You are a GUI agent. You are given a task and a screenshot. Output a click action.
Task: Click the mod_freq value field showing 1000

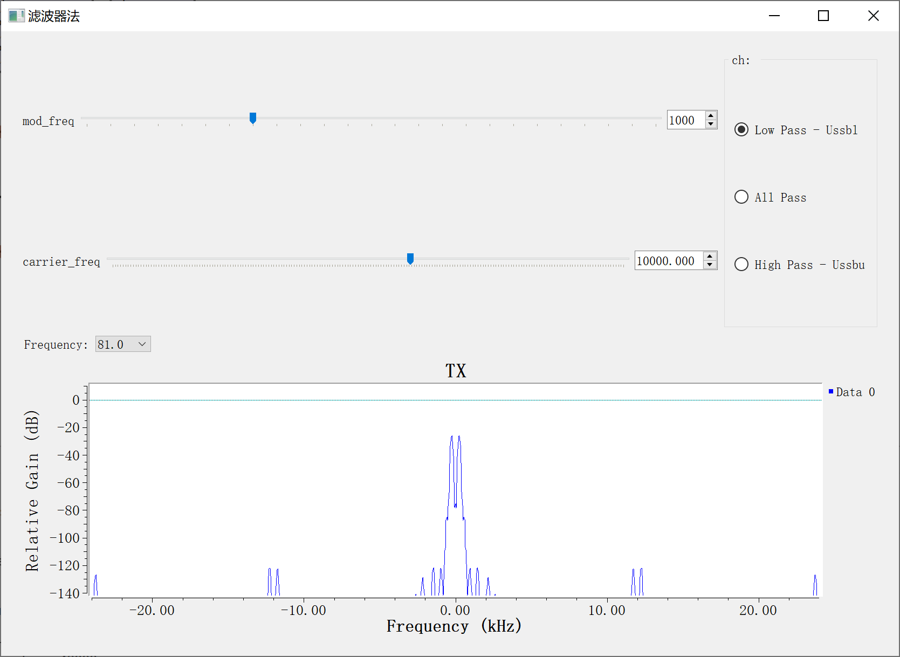(685, 120)
